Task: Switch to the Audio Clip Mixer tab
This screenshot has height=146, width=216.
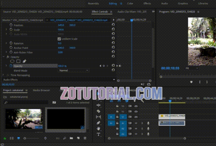Action: tap(132, 12)
